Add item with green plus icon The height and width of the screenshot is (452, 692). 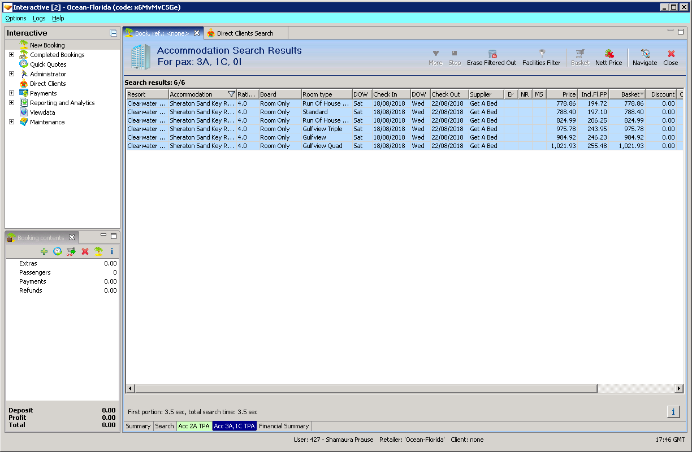pos(44,251)
